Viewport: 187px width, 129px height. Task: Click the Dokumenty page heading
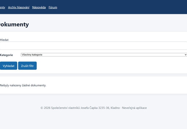tap(14, 24)
